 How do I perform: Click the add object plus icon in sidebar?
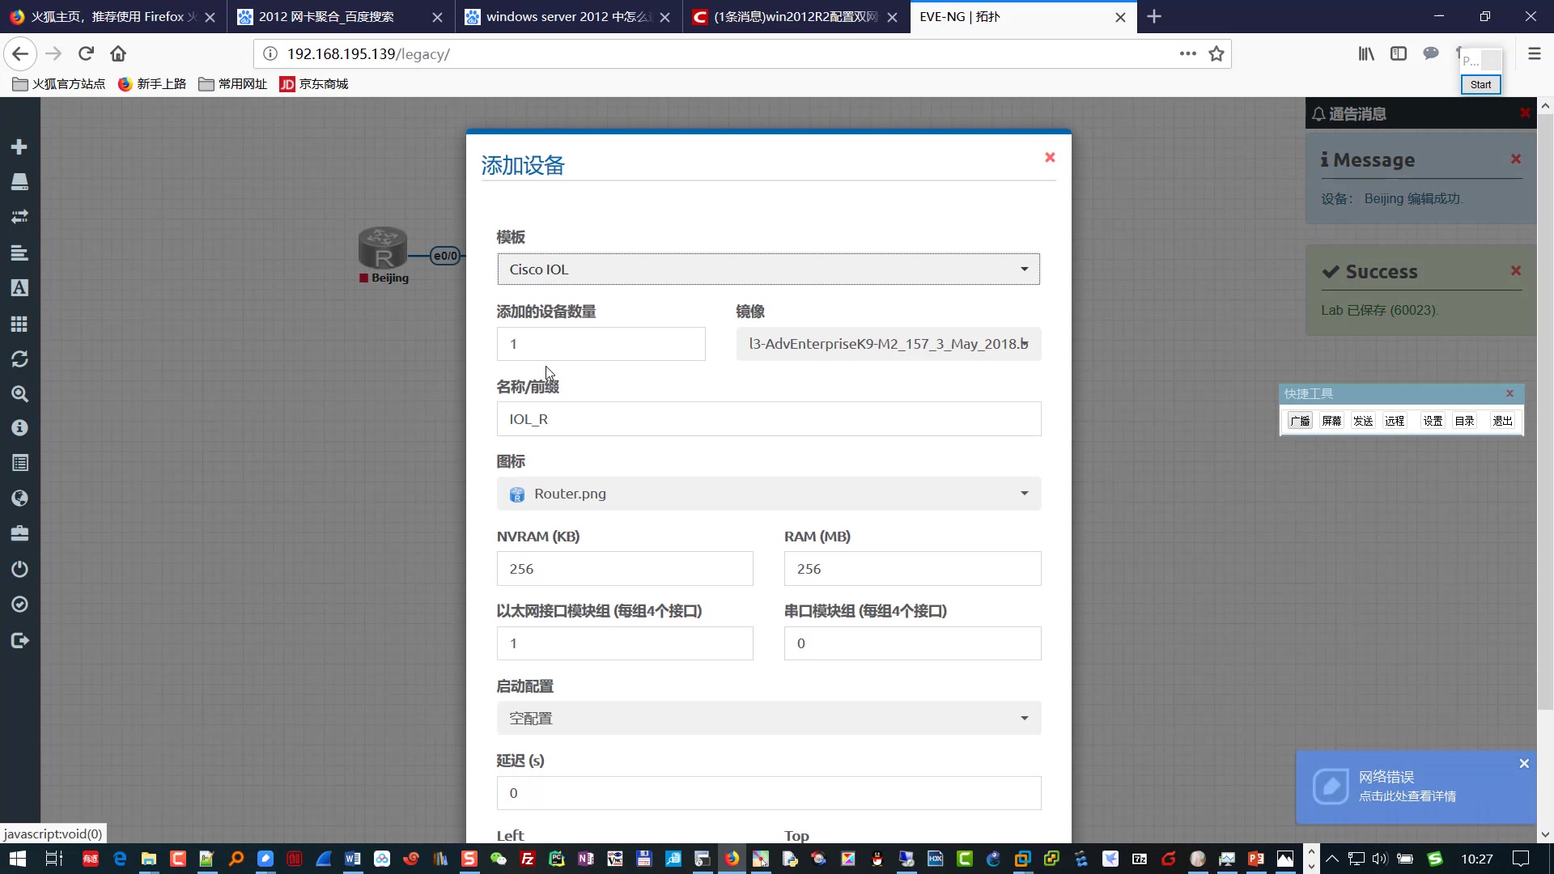(19, 146)
